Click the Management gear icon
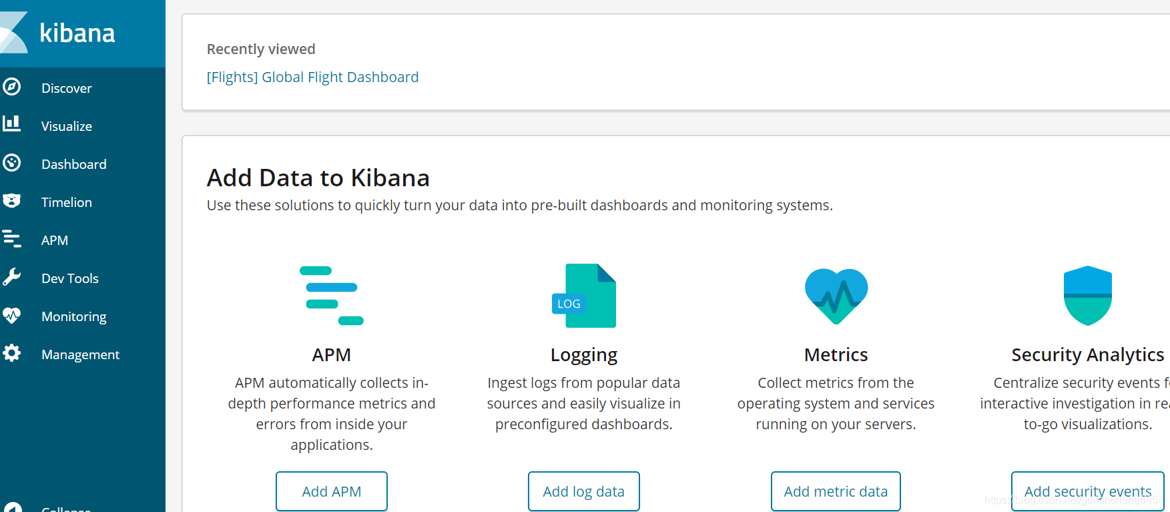1170x512 pixels. pyautogui.click(x=11, y=353)
